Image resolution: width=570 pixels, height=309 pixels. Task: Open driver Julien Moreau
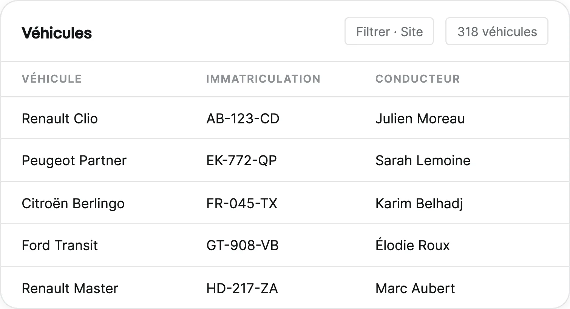420,118
